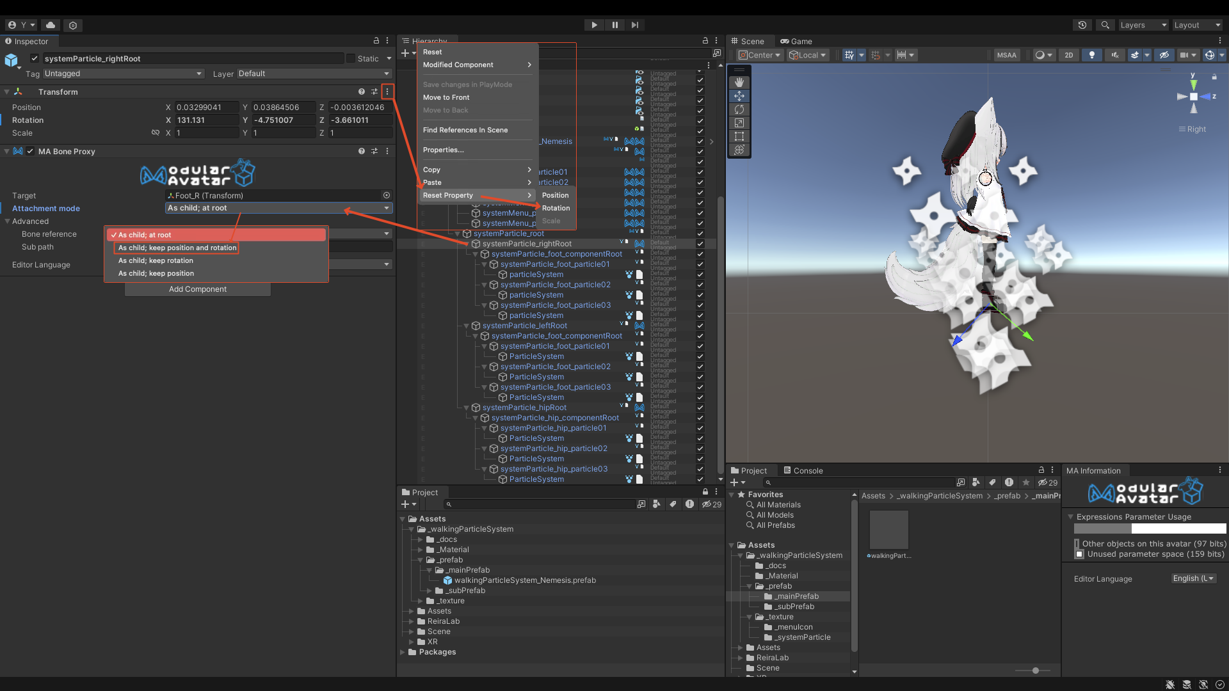Collapse the systemParticle_hipRoot hierarchy item
Screen dimensions: 1229x691
[465, 408]
